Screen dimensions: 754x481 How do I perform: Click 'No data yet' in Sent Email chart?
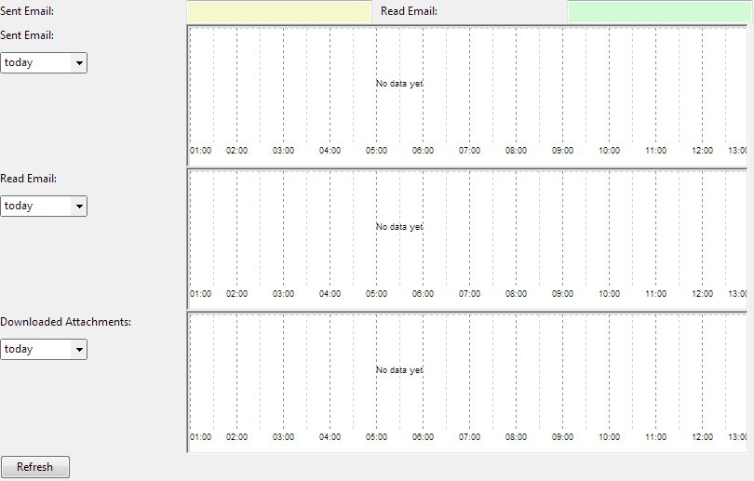click(x=399, y=84)
